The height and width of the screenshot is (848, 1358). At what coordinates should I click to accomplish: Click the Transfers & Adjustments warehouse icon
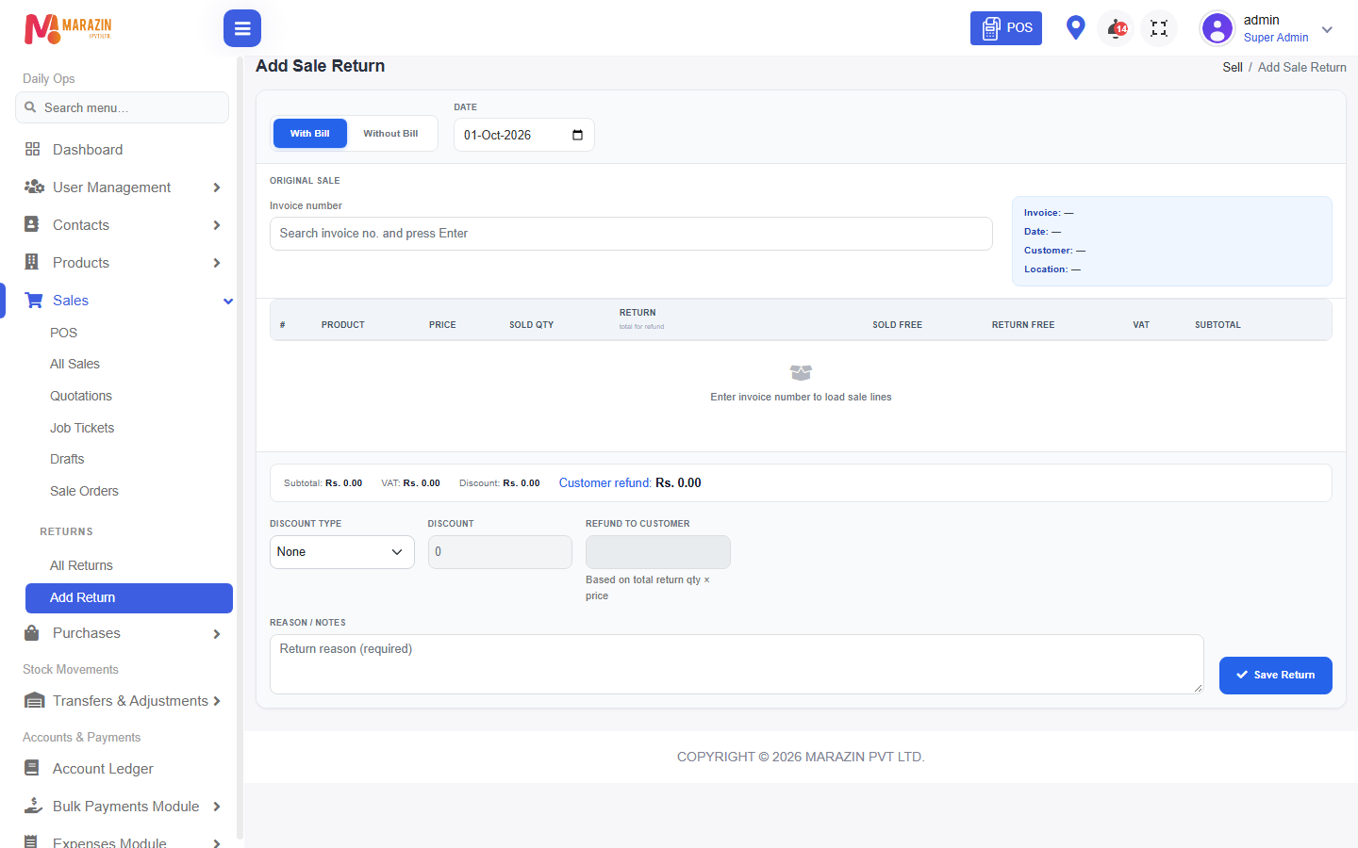(x=34, y=701)
